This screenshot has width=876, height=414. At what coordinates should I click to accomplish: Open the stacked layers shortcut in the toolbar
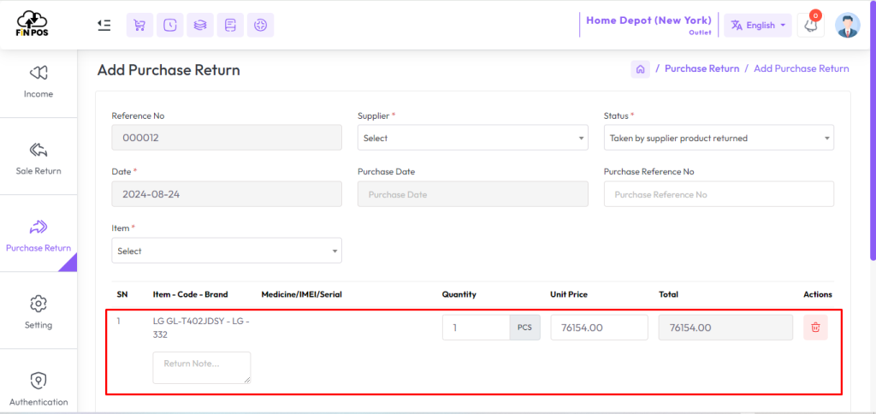coord(200,25)
